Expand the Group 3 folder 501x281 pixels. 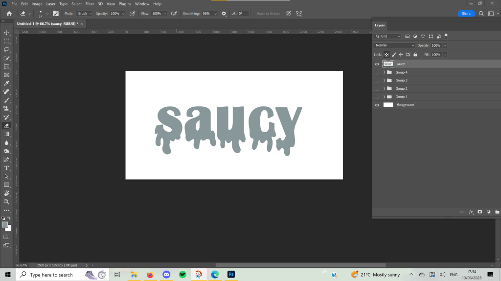pyautogui.click(x=384, y=80)
